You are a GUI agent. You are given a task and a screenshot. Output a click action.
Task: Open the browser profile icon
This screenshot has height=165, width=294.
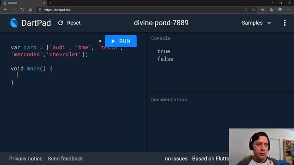(x=280, y=10)
